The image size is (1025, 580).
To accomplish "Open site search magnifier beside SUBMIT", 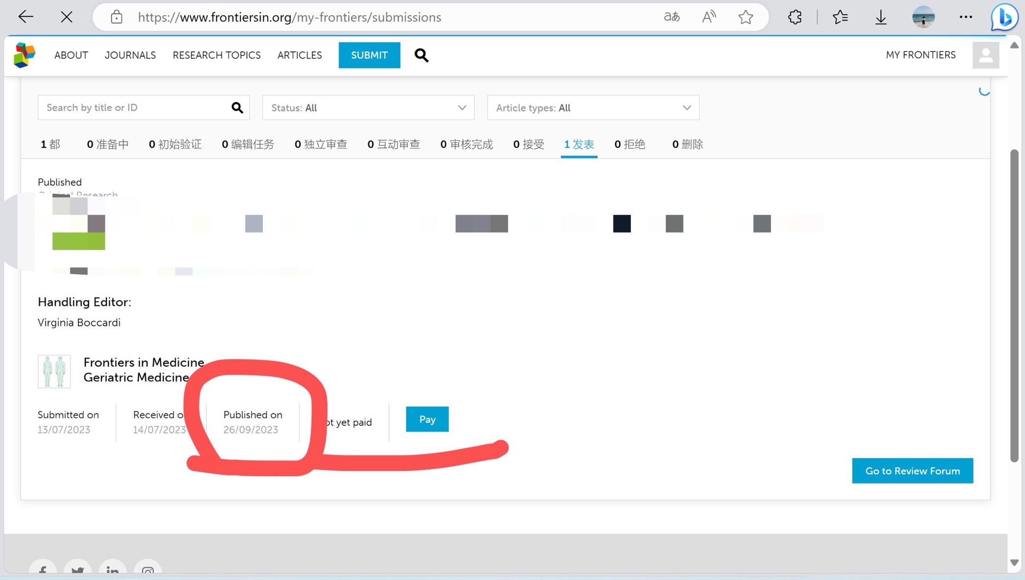I will [x=421, y=55].
